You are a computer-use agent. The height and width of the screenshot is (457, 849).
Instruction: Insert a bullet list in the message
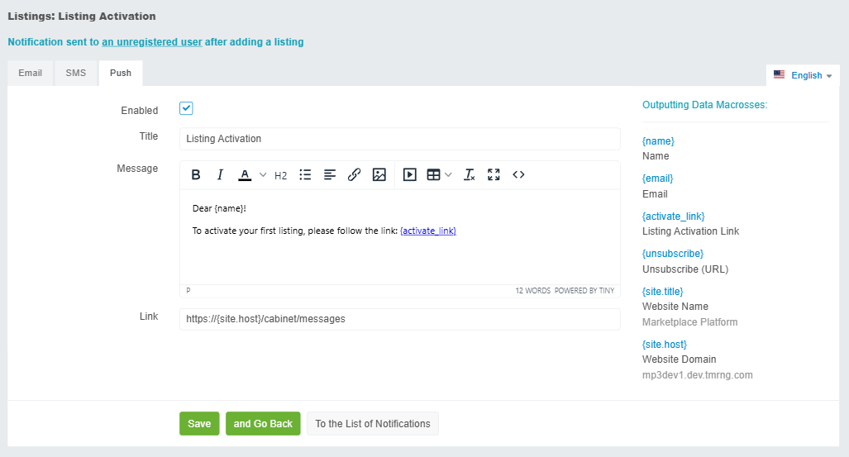[305, 174]
